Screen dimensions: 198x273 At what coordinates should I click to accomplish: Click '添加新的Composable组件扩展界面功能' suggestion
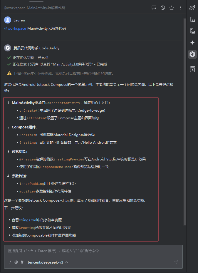tap(44, 235)
